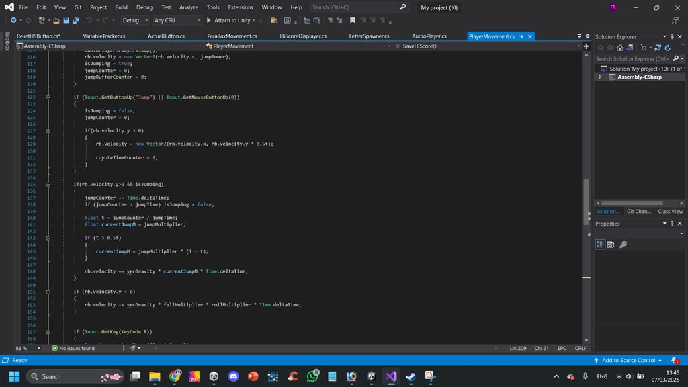Open the PlayerMovement class dropdown
This screenshot has height=387, width=688.
click(298, 46)
